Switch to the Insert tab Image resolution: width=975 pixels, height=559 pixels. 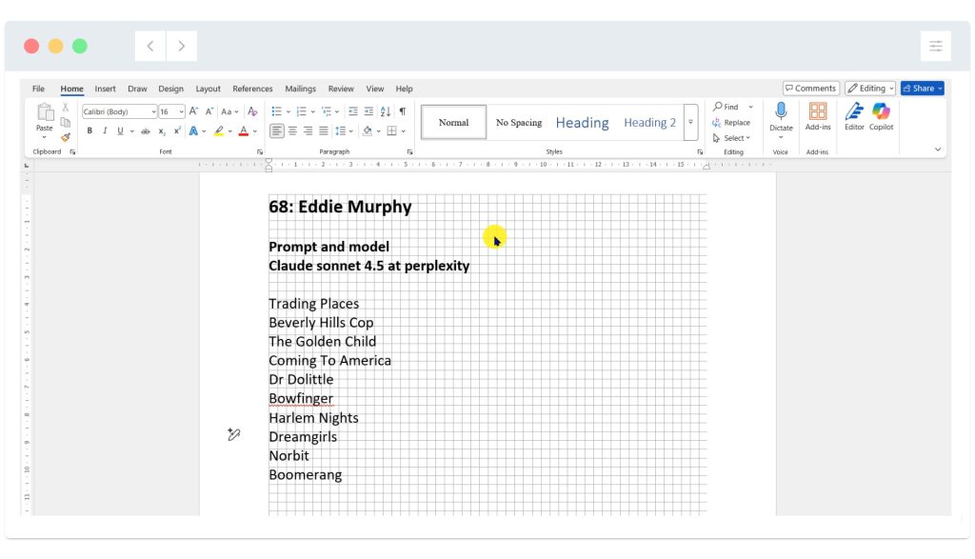pyautogui.click(x=105, y=89)
